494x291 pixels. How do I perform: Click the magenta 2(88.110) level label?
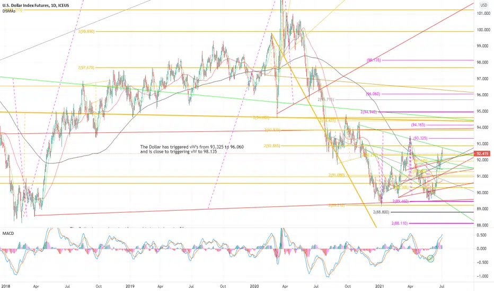[400, 223]
